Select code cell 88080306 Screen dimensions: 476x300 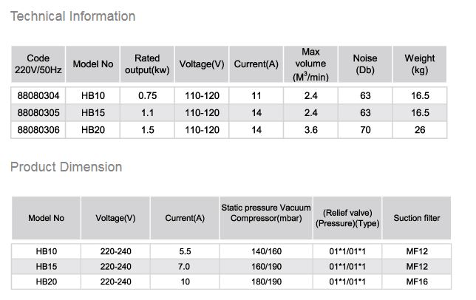click(38, 130)
